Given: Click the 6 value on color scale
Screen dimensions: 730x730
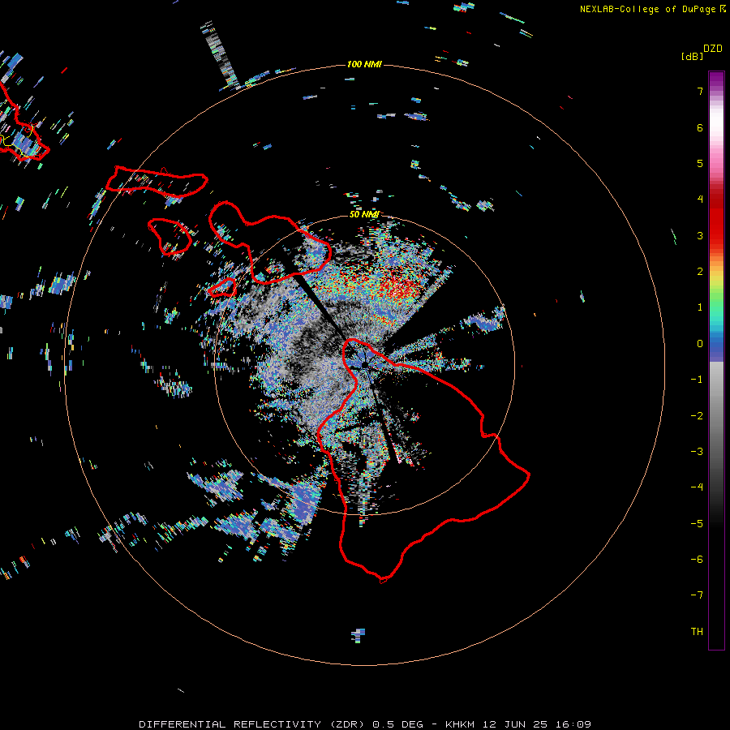Looking at the screenshot, I should 700,127.
